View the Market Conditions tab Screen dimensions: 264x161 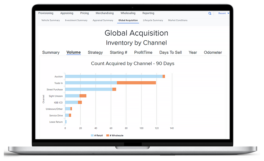click(178, 20)
